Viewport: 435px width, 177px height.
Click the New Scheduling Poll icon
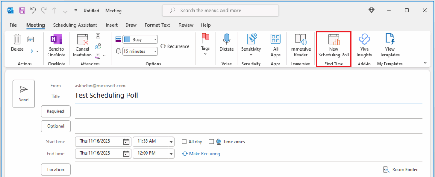[333, 40]
